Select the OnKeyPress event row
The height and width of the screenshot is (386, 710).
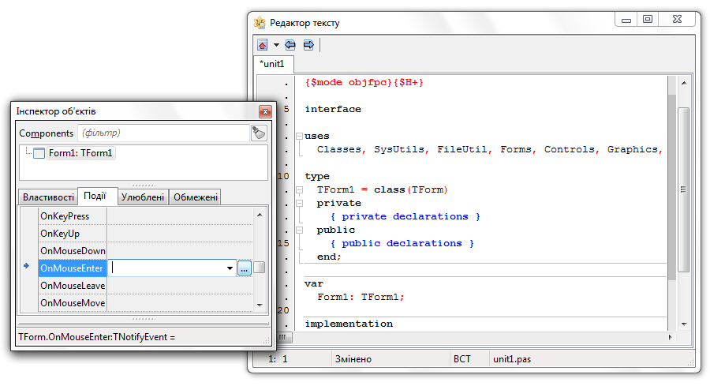tap(145, 216)
